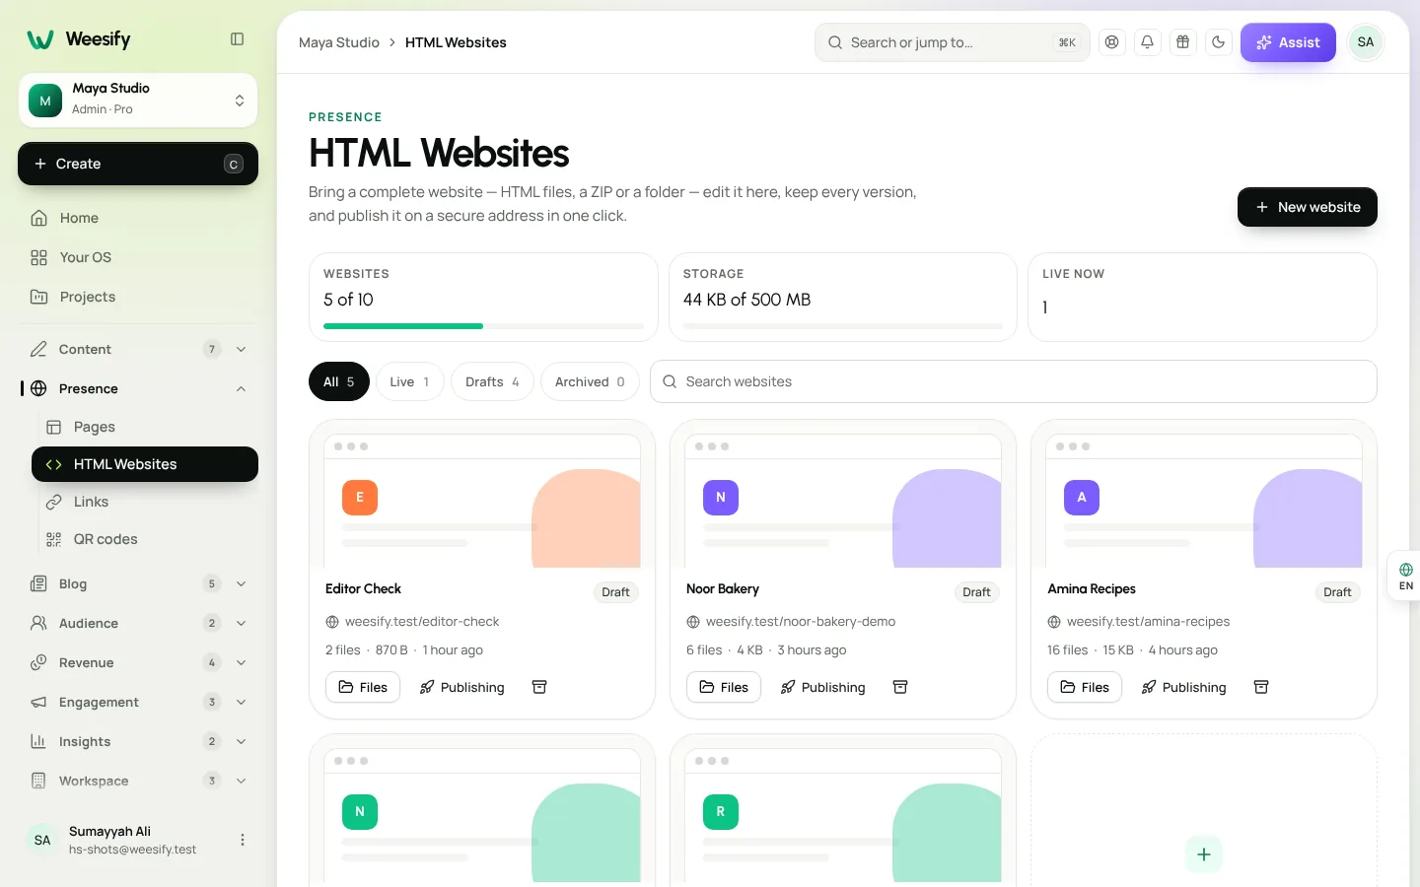
Task: Click the Weesify logo
Action: pyautogui.click(x=79, y=39)
